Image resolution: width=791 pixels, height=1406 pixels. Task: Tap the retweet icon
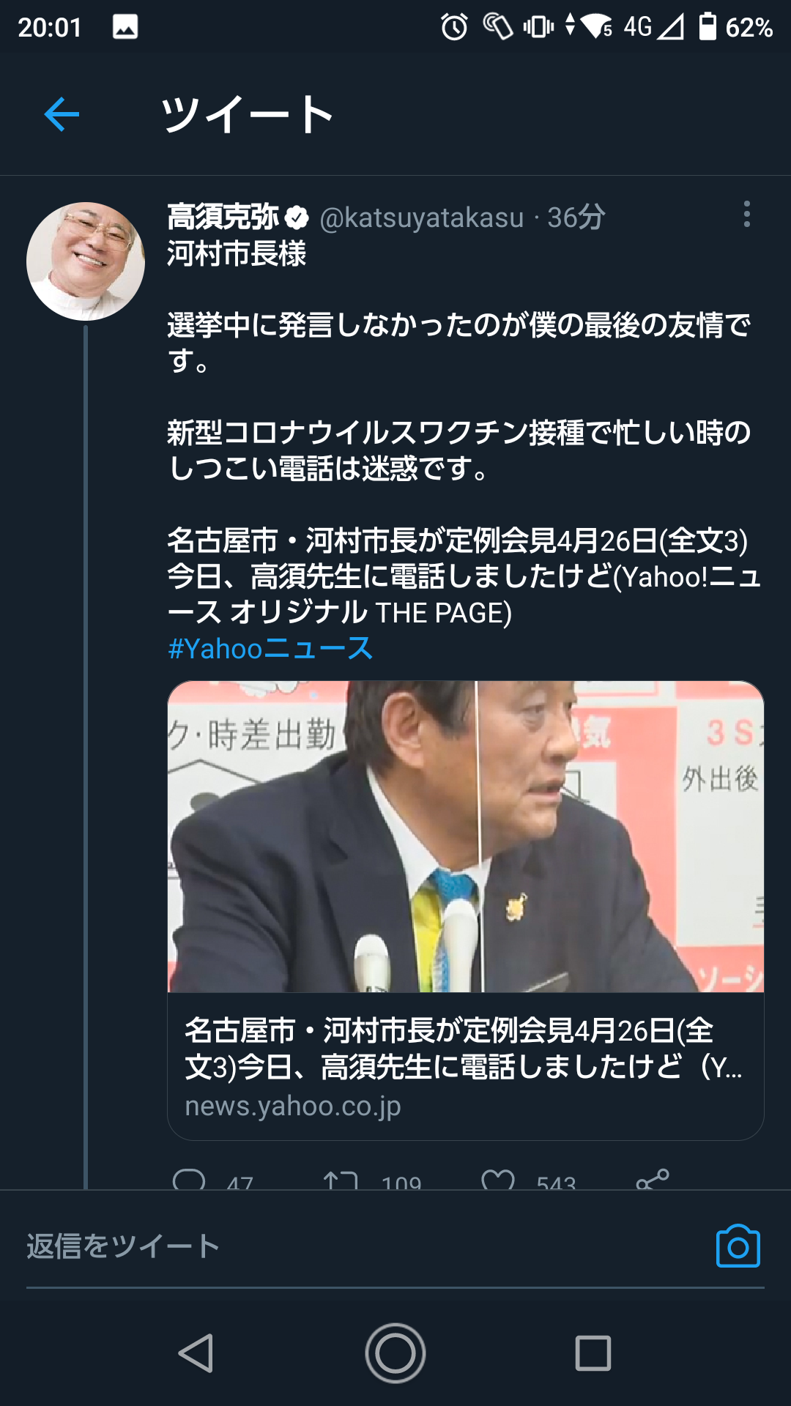coord(341,1179)
